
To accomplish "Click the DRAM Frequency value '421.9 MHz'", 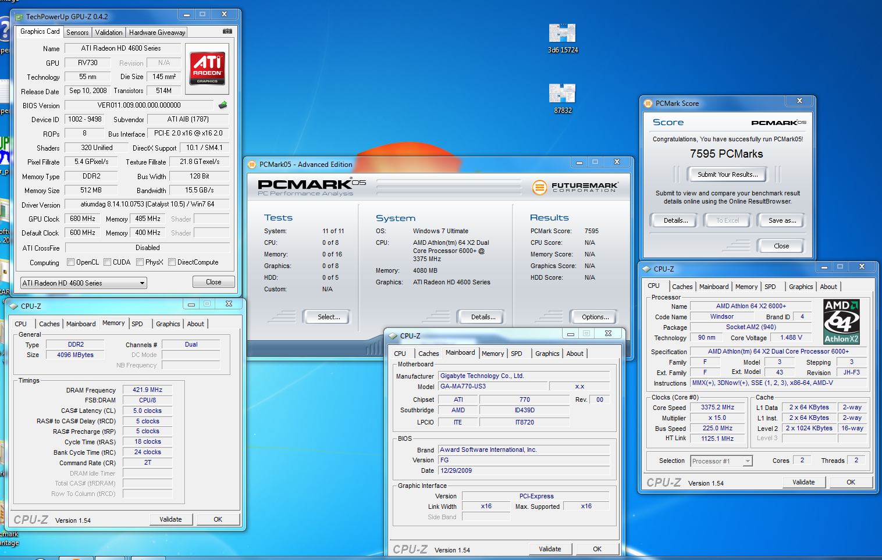I will [148, 390].
